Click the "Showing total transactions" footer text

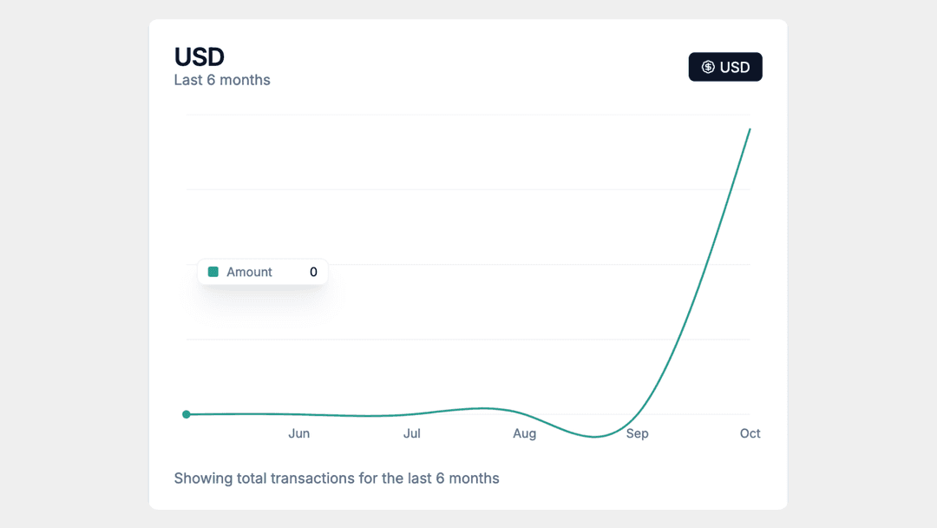337,478
